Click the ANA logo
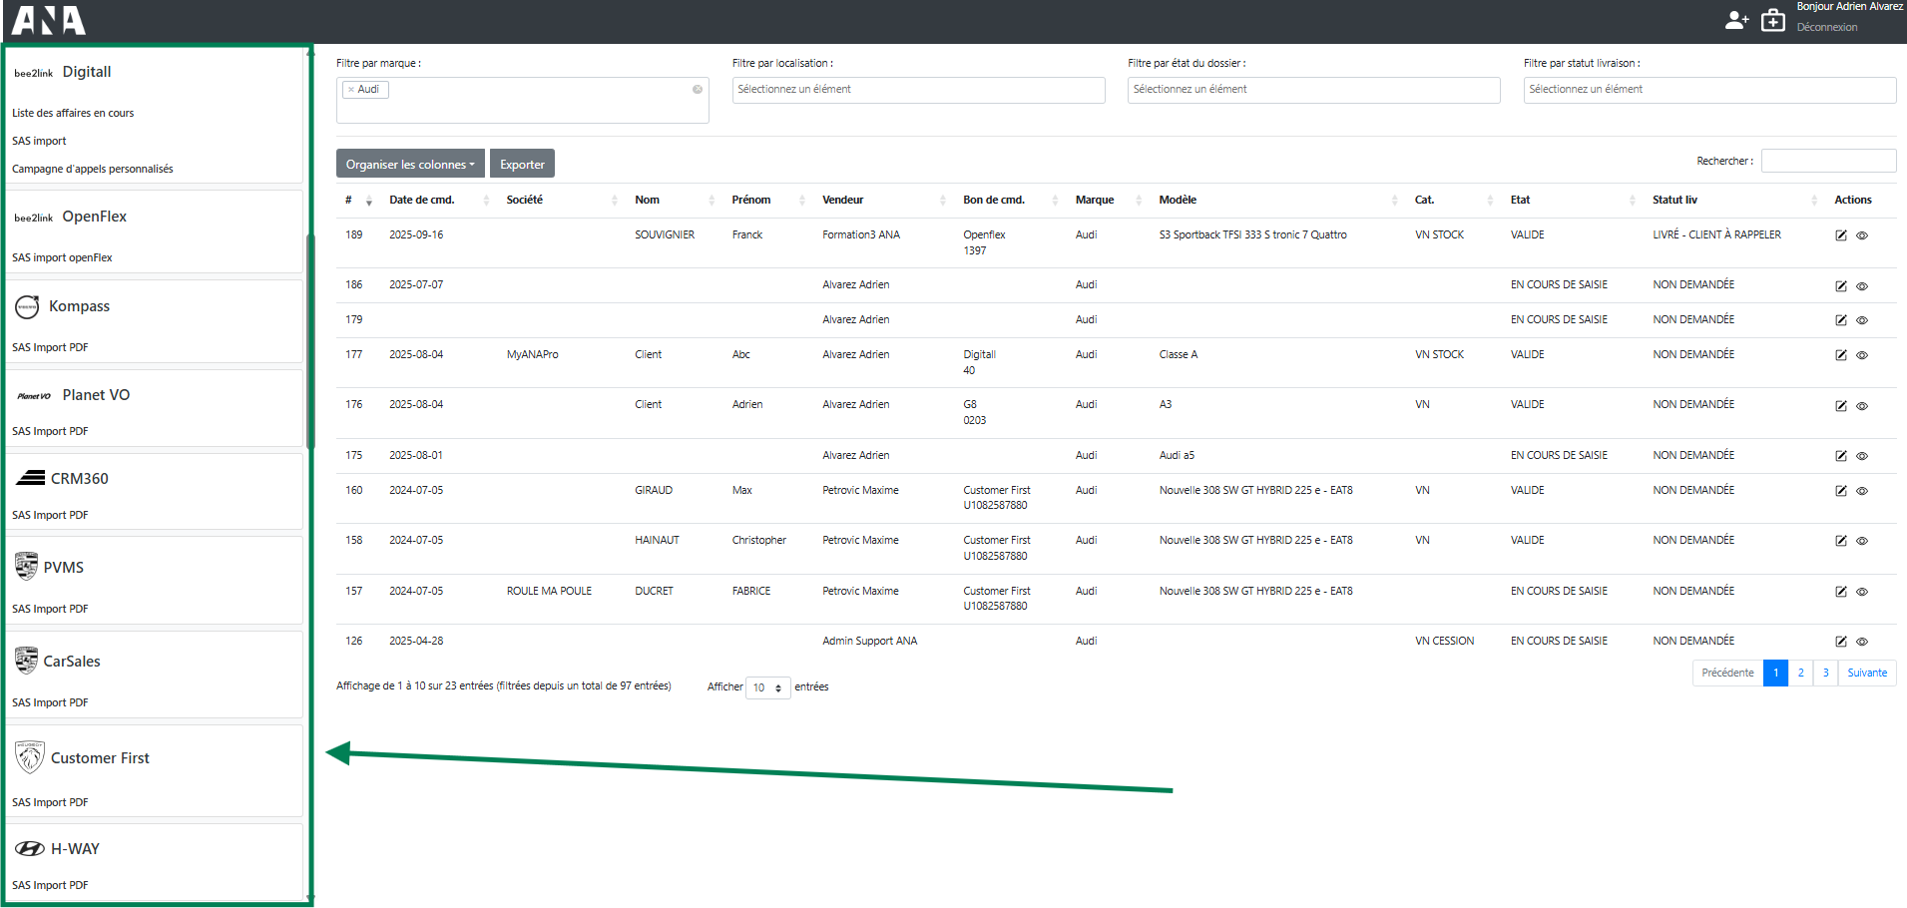Image resolution: width=1907 pixels, height=908 pixels. [x=49, y=21]
